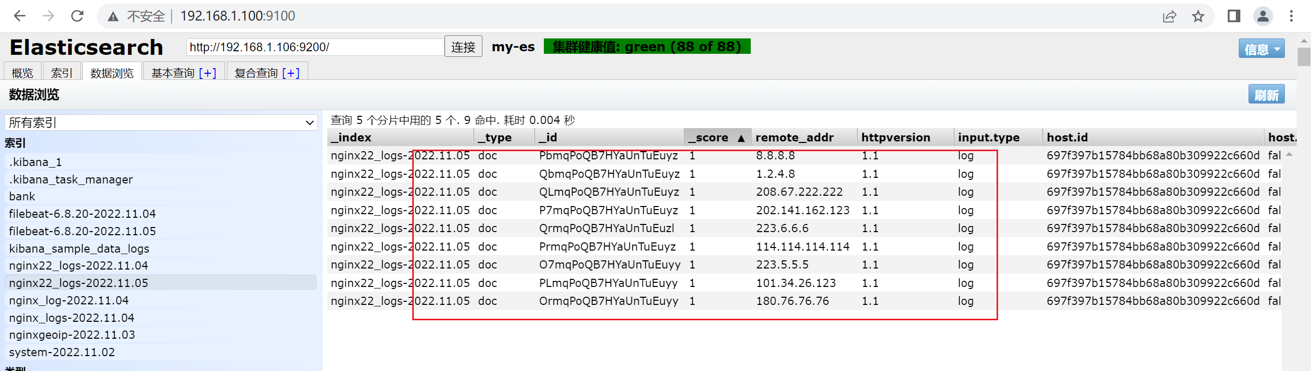Open the Chrome three-dot menu
The height and width of the screenshot is (371, 1311).
coord(1292,16)
